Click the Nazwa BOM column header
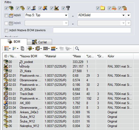This screenshot has height=130, width=139. pyautogui.click(x=31, y=56)
